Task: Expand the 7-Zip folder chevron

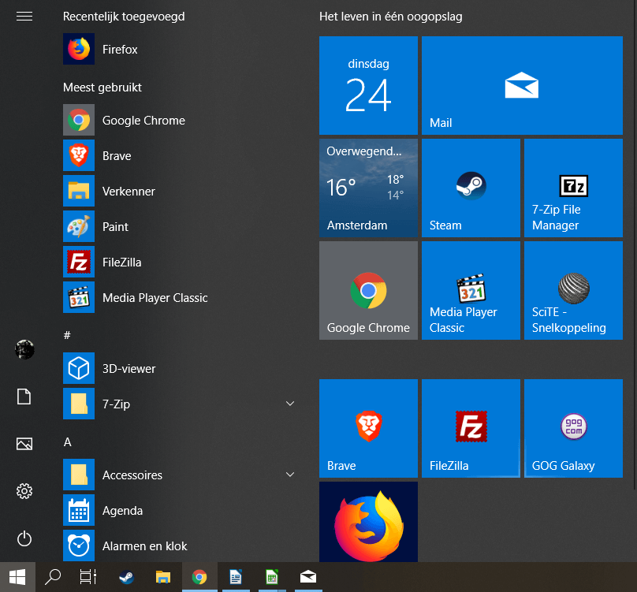Action: (x=290, y=404)
